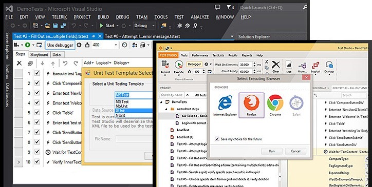
Task: Open Dialogs dropdown in Steps toolbar
Action: coord(121,63)
